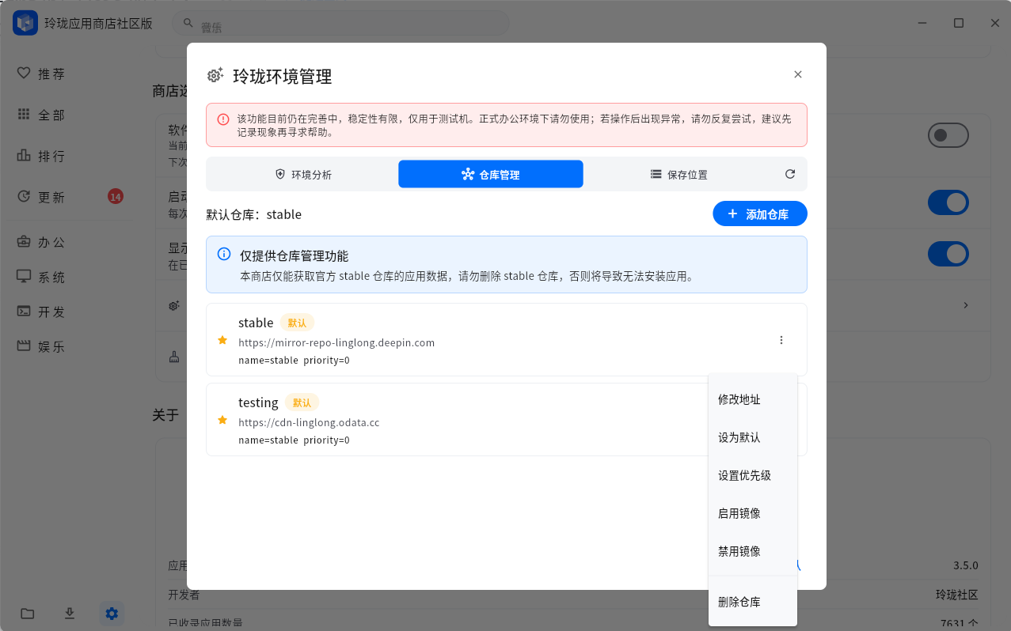Image resolution: width=1011 pixels, height=631 pixels.
Task: Click the download icon in bottom sidebar
Action: pyautogui.click(x=70, y=614)
